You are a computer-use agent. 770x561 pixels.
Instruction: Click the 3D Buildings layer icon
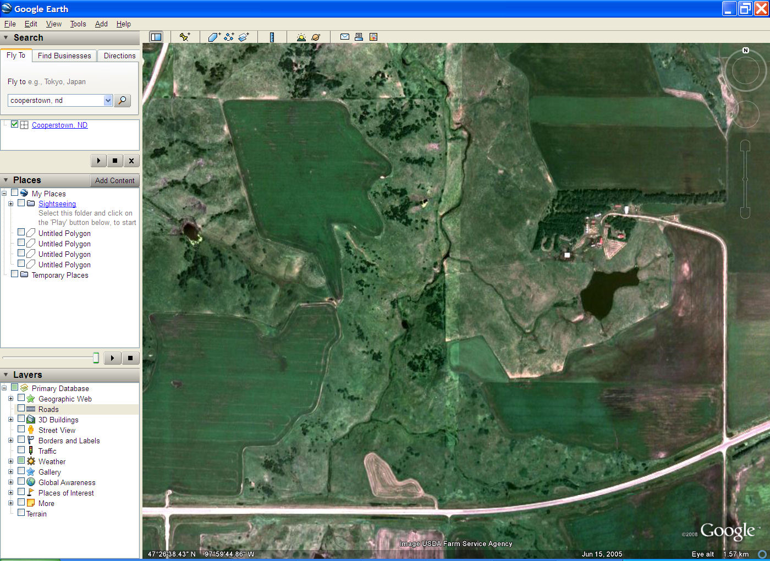[31, 419]
